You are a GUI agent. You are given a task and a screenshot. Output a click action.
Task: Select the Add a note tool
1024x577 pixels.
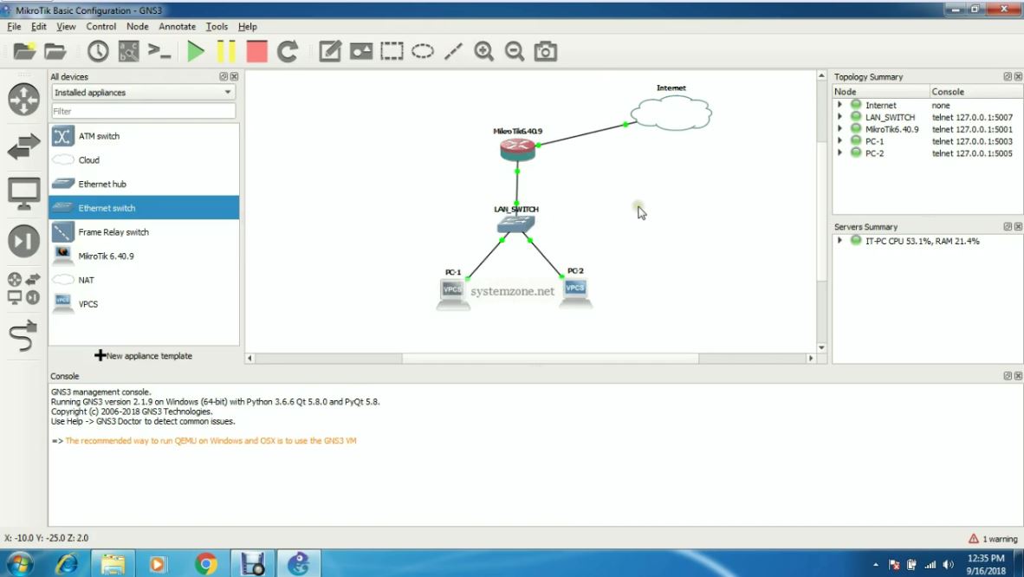click(330, 51)
